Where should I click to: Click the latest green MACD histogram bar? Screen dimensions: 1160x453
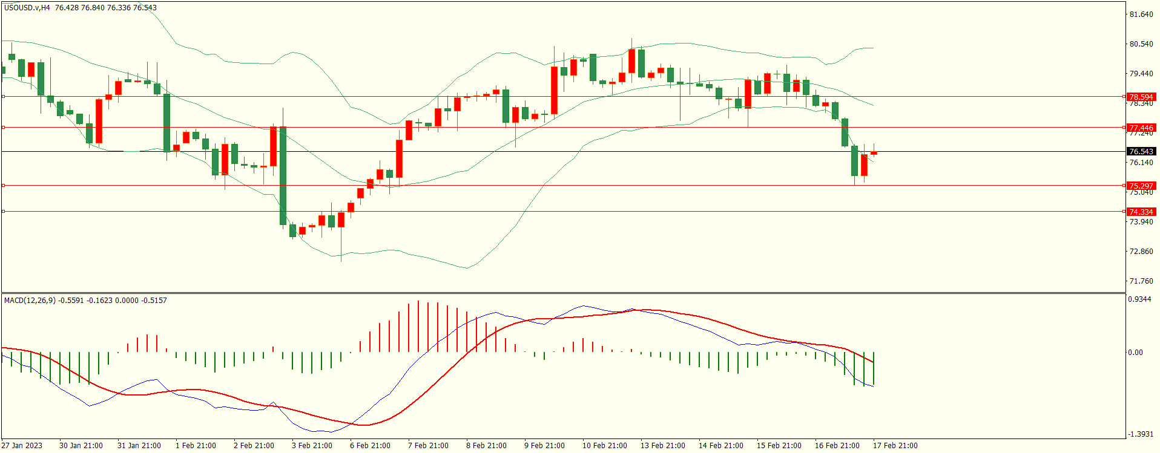click(x=874, y=368)
